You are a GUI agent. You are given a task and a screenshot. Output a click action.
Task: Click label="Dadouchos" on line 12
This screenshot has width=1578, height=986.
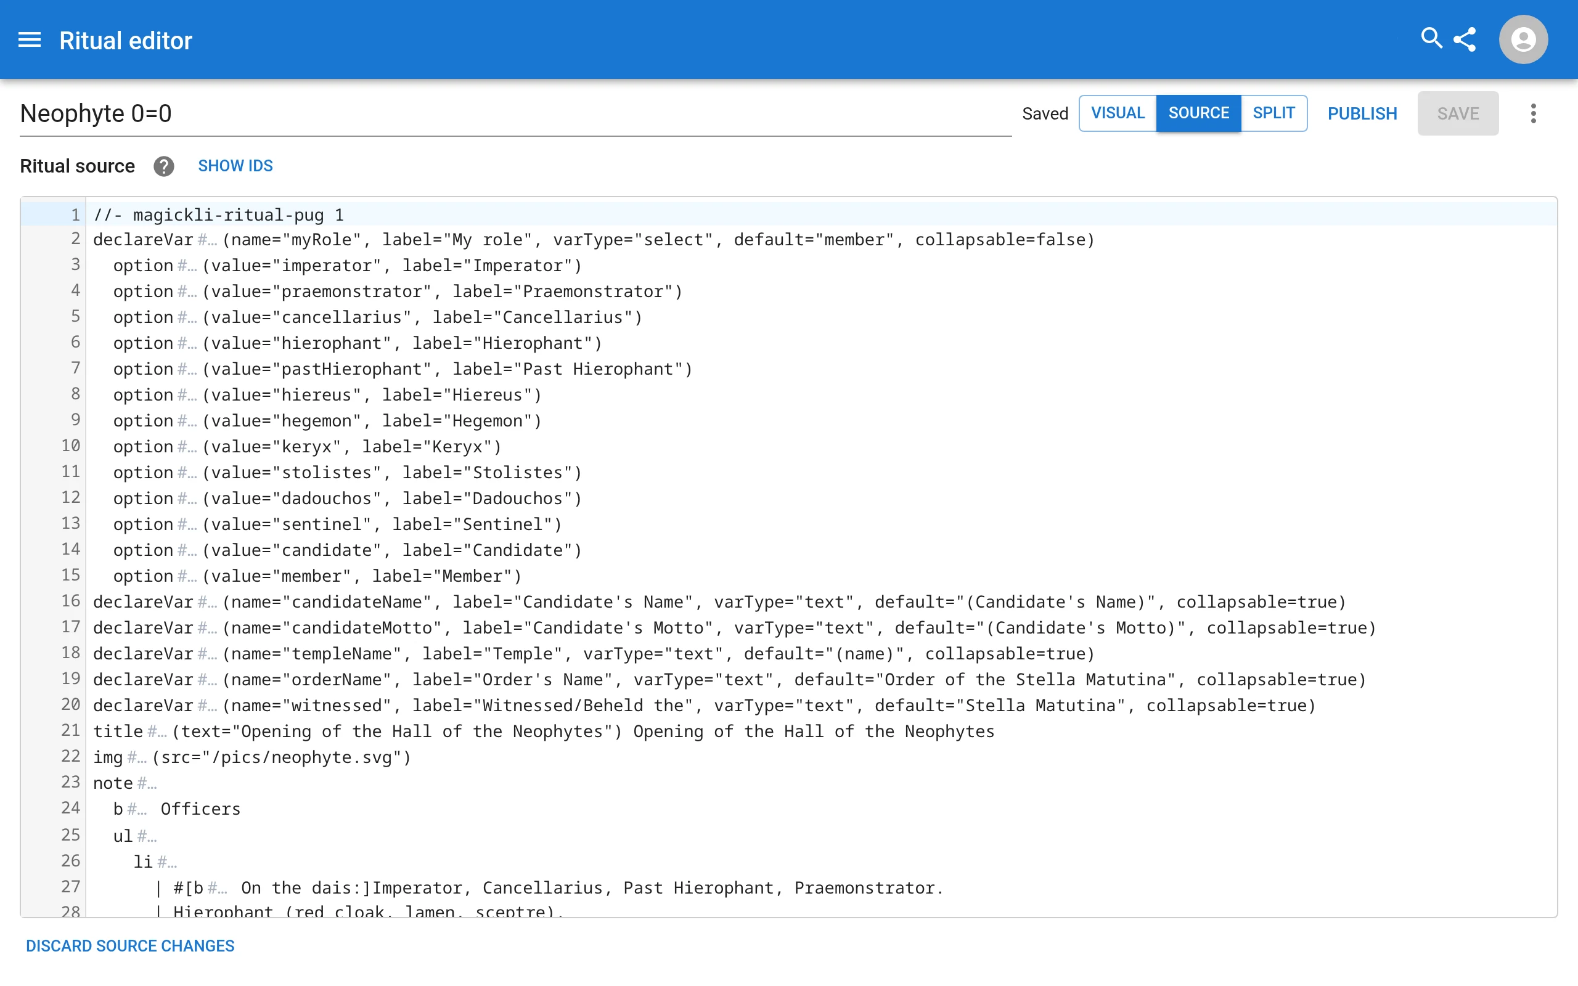(x=487, y=499)
